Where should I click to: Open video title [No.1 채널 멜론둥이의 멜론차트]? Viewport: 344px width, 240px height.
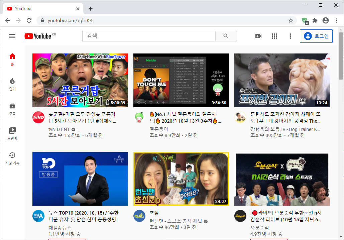tap(185, 118)
